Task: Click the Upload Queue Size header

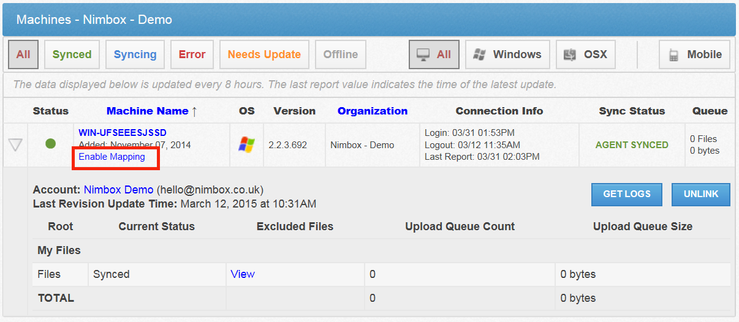Action: click(x=643, y=227)
